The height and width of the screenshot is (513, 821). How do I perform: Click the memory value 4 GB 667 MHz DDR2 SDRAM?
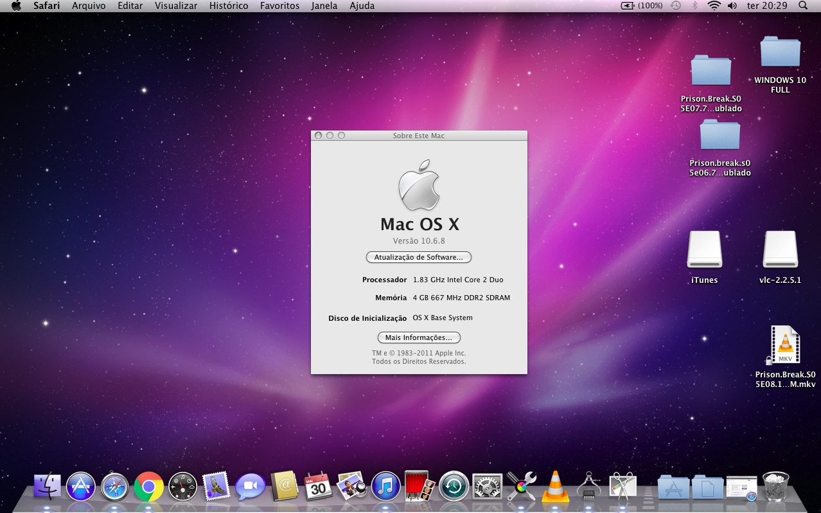(x=461, y=298)
